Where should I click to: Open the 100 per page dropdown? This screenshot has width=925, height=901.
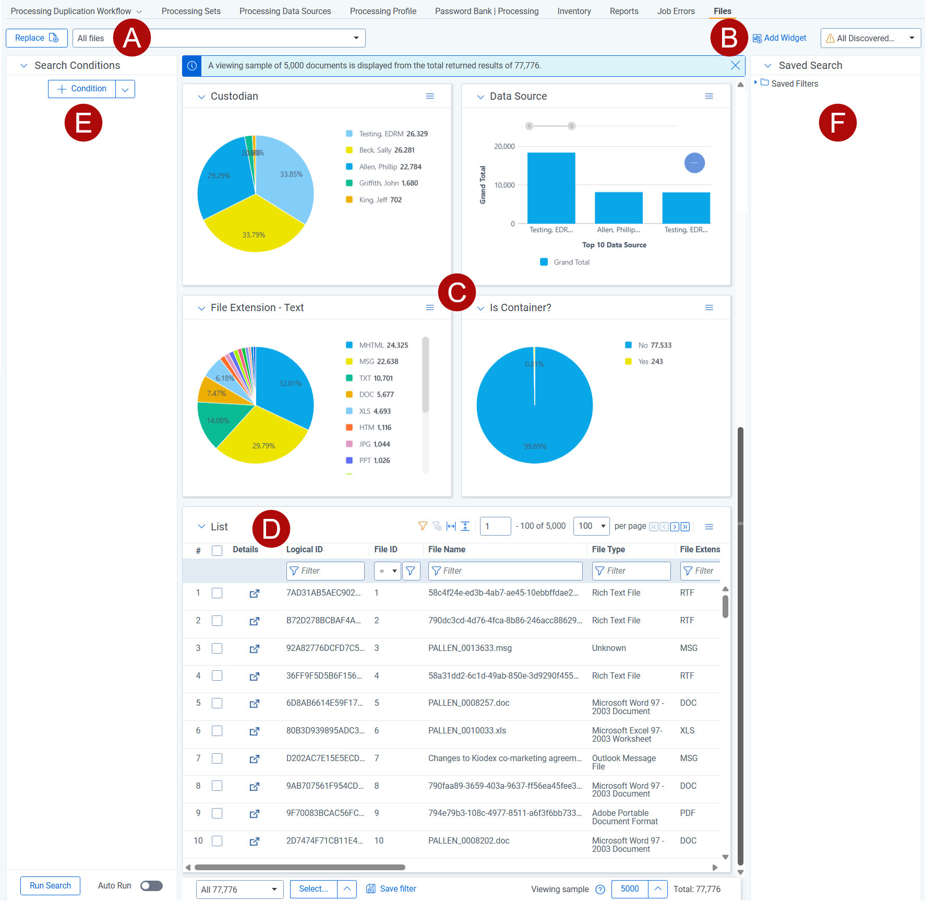591,526
